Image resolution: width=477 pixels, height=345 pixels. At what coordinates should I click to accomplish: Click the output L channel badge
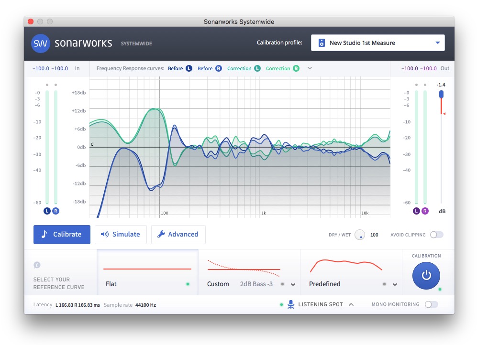[x=416, y=211]
